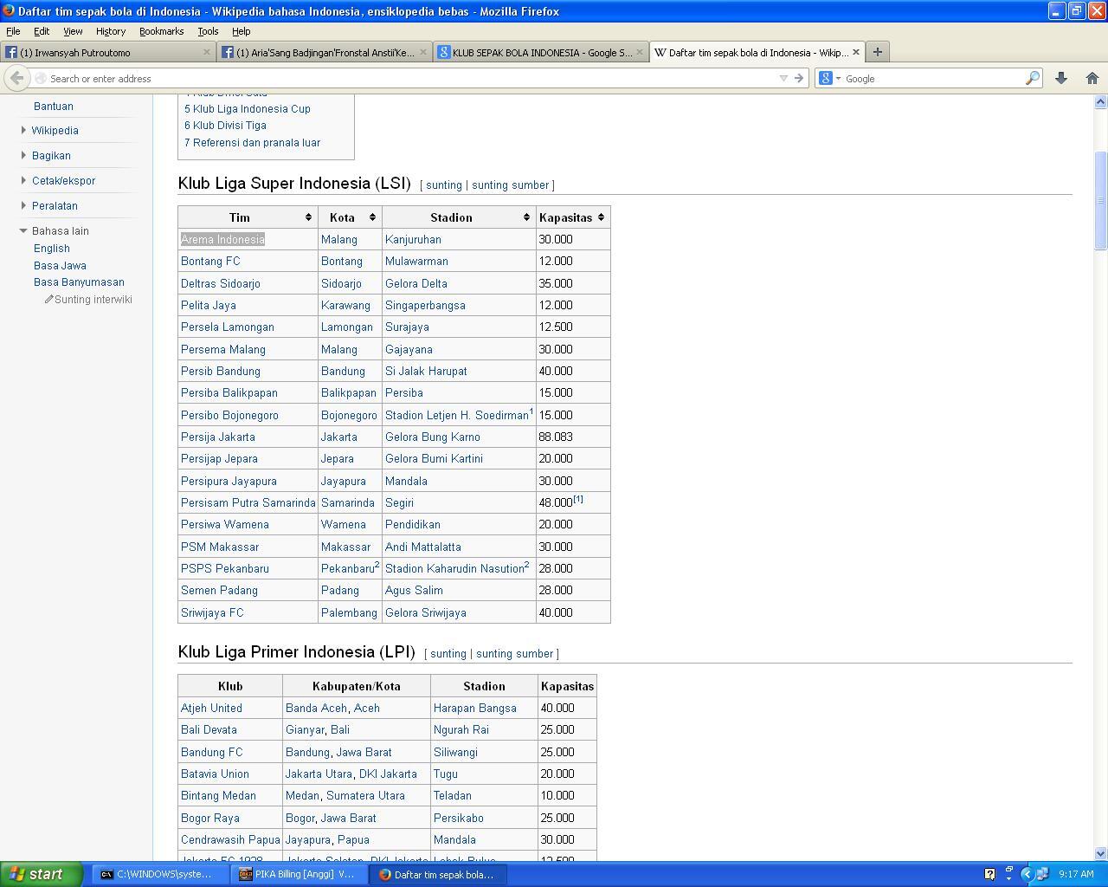Click the search magnifier icon

coord(1033,78)
